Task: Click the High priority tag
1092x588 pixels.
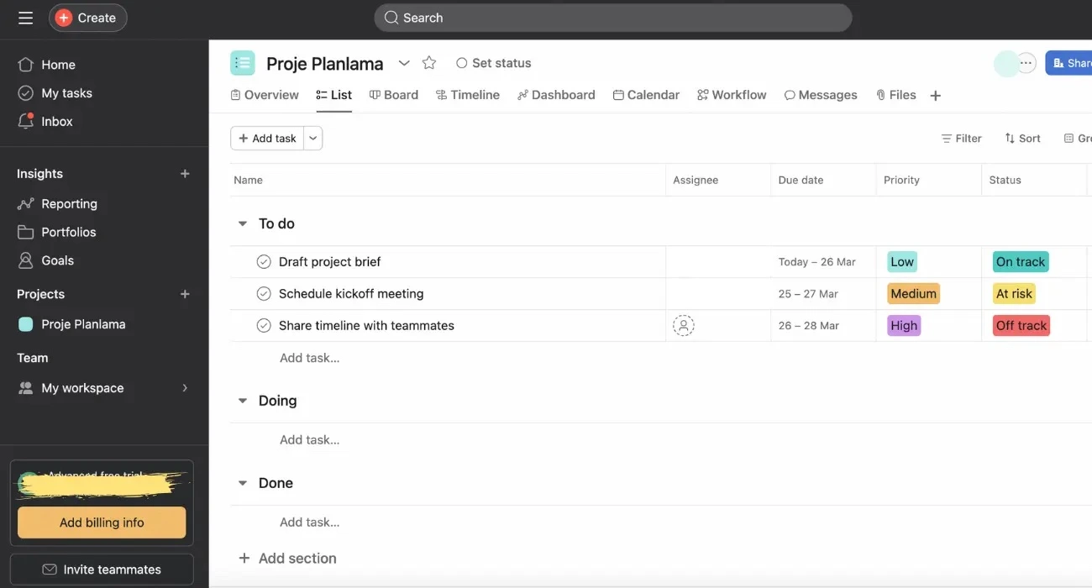Action: coord(903,325)
